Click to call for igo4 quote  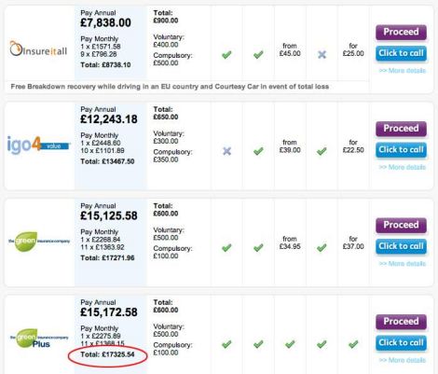401,149
